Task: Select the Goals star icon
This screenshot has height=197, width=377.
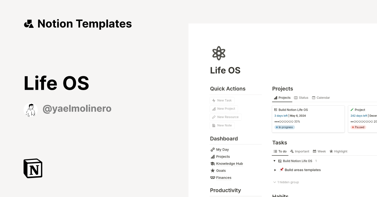Action: [x=213, y=170]
